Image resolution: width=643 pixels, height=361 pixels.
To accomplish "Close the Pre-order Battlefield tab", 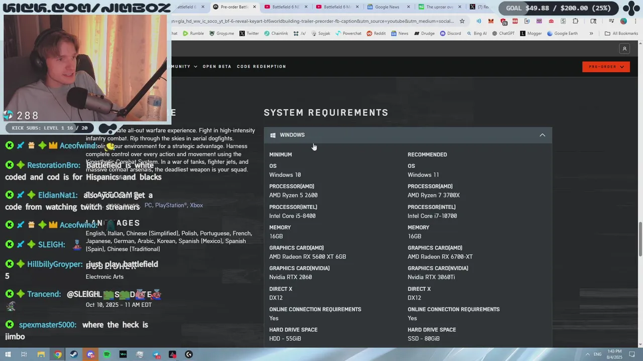I will [x=255, y=7].
